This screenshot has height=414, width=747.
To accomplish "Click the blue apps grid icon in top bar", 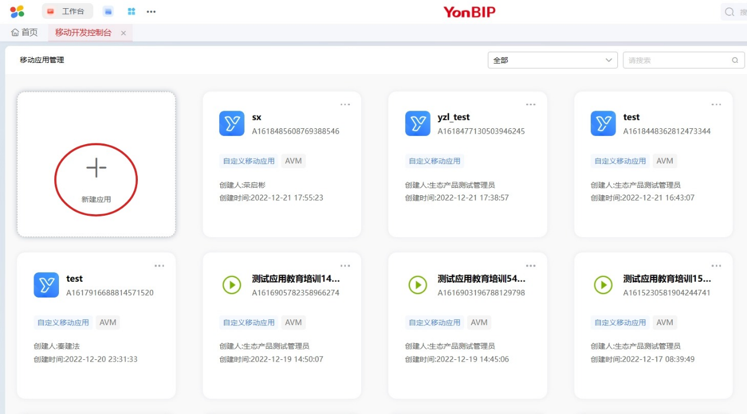I will (131, 11).
